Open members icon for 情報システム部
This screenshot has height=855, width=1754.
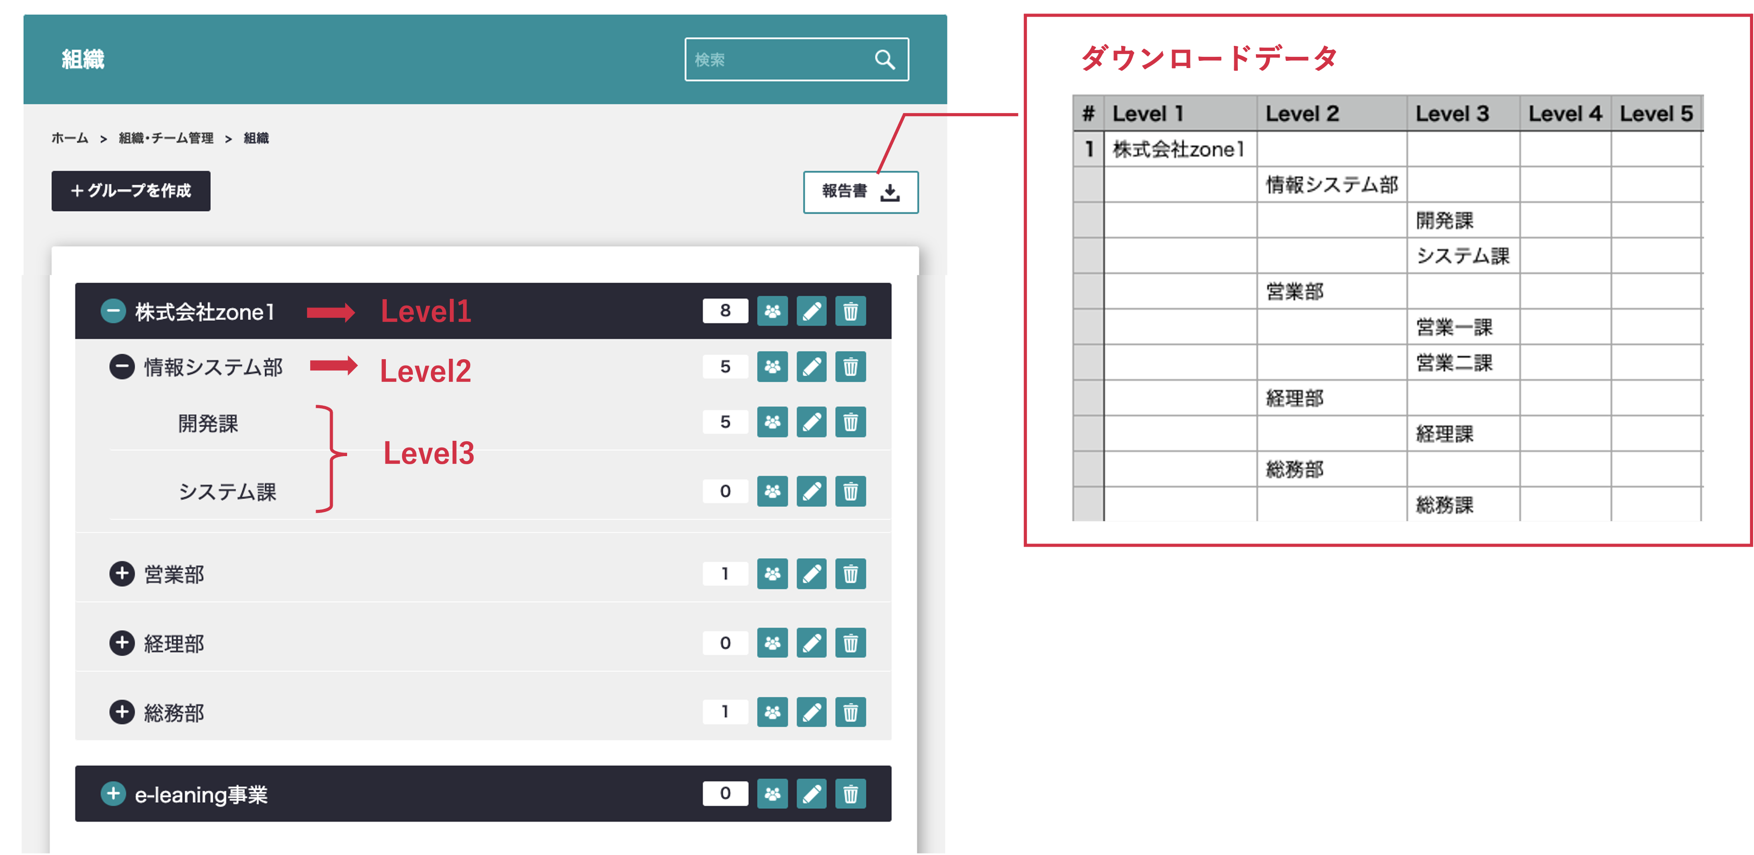[x=772, y=367]
